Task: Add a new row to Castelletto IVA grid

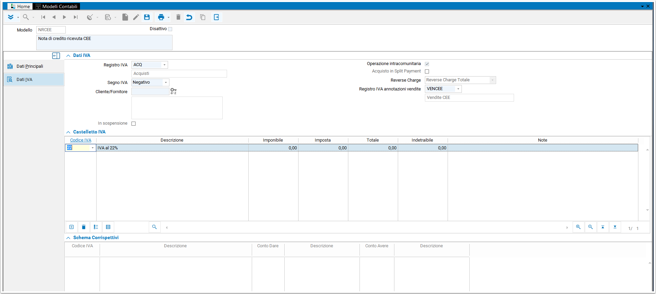Action: coord(71,227)
